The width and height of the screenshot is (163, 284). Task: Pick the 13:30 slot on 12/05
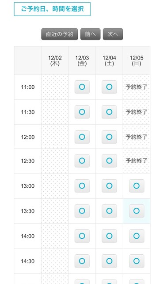pos(136,211)
